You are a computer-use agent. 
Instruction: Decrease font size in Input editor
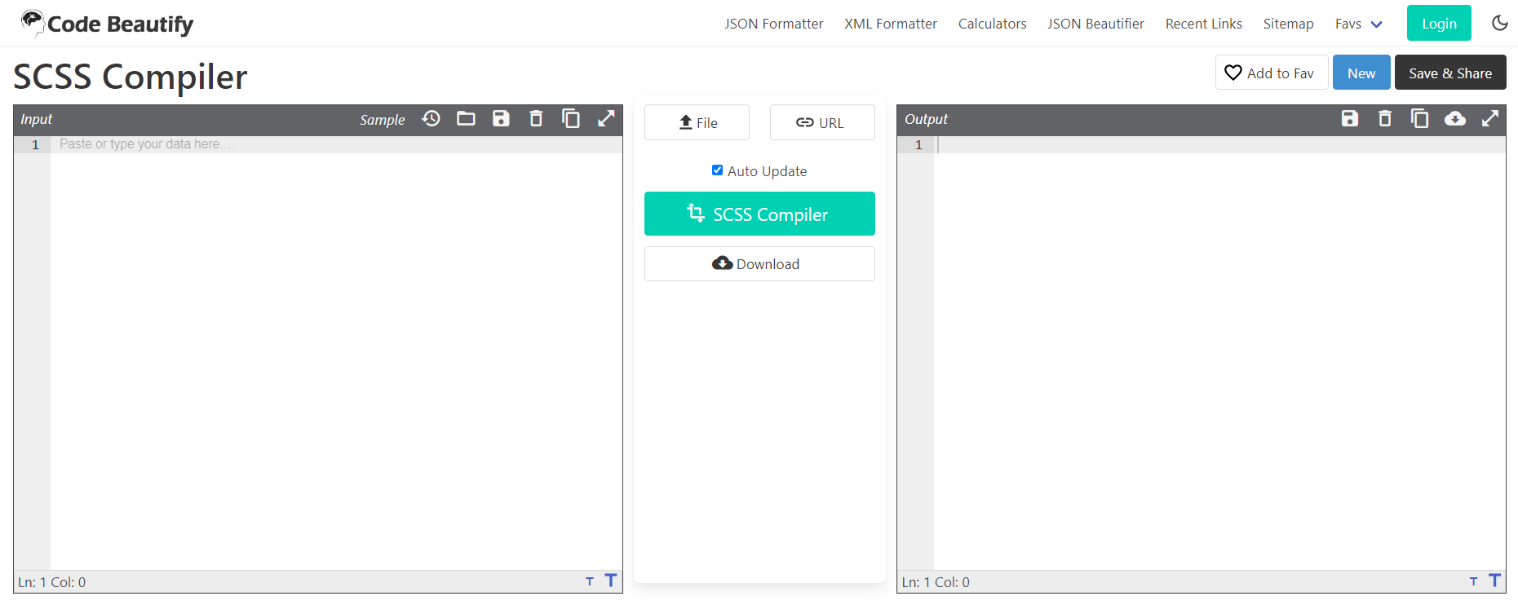pos(590,581)
